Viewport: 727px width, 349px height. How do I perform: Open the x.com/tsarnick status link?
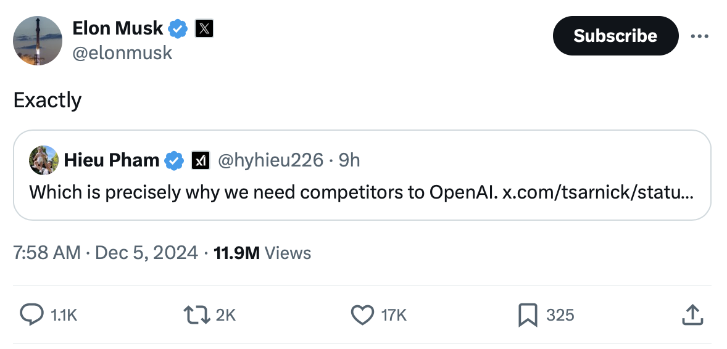(x=597, y=192)
